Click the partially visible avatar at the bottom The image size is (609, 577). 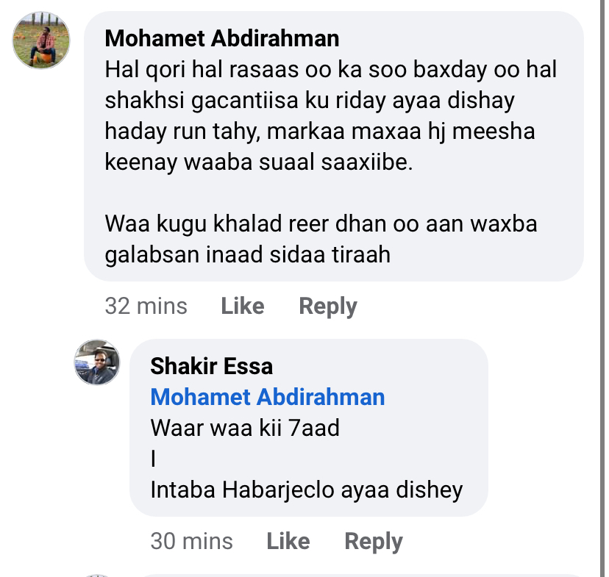[96, 575]
